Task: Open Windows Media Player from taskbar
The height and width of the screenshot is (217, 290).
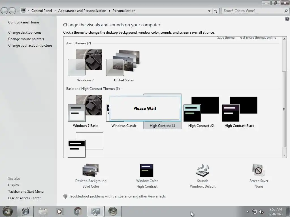Action: pos(60,211)
